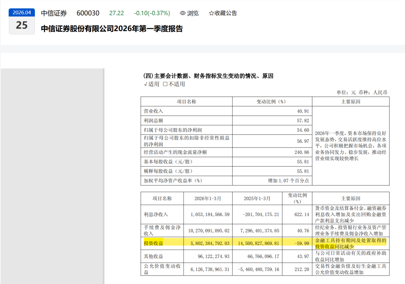Click the change ratio 43.97
The height and width of the screenshot is (284, 405).
click(303, 256)
